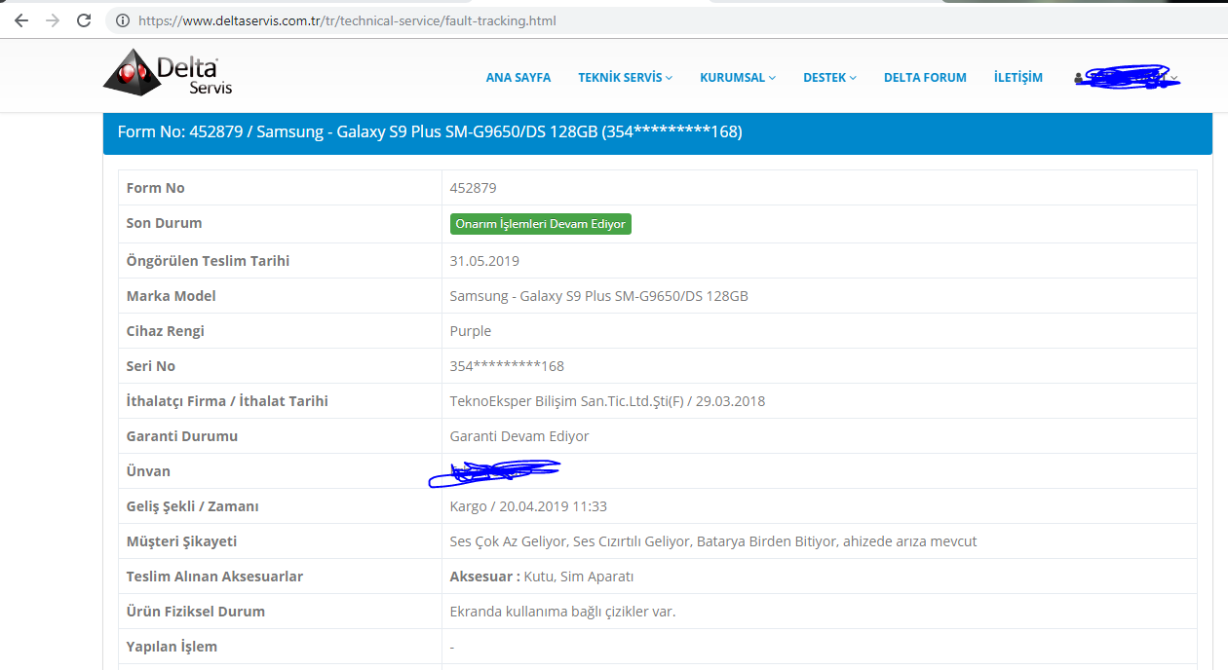Select the Samsung model value in Marka Model row
This screenshot has height=670, width=1228.
tap(599, 296)
